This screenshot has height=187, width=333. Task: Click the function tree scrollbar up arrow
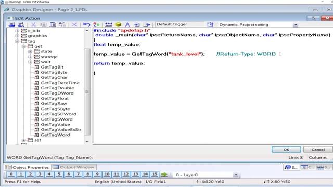click(87, 31)
